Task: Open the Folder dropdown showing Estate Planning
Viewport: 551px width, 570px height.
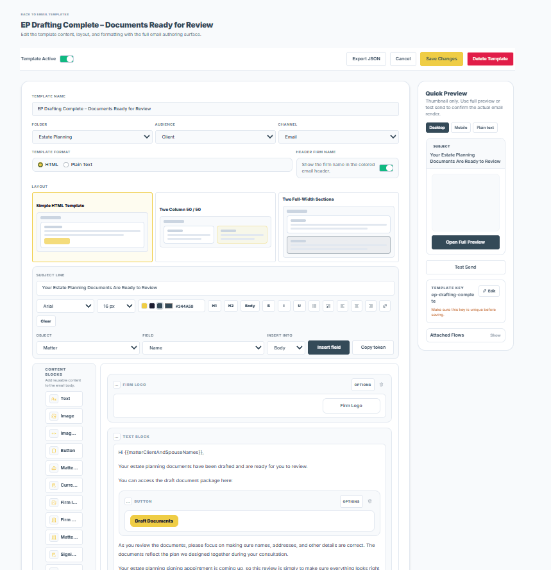Action: click(92, 137)
